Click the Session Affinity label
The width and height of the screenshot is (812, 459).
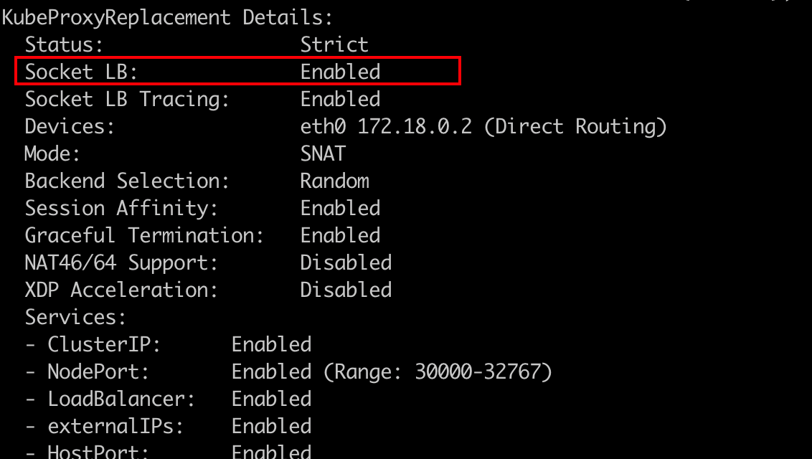[121, 208]
